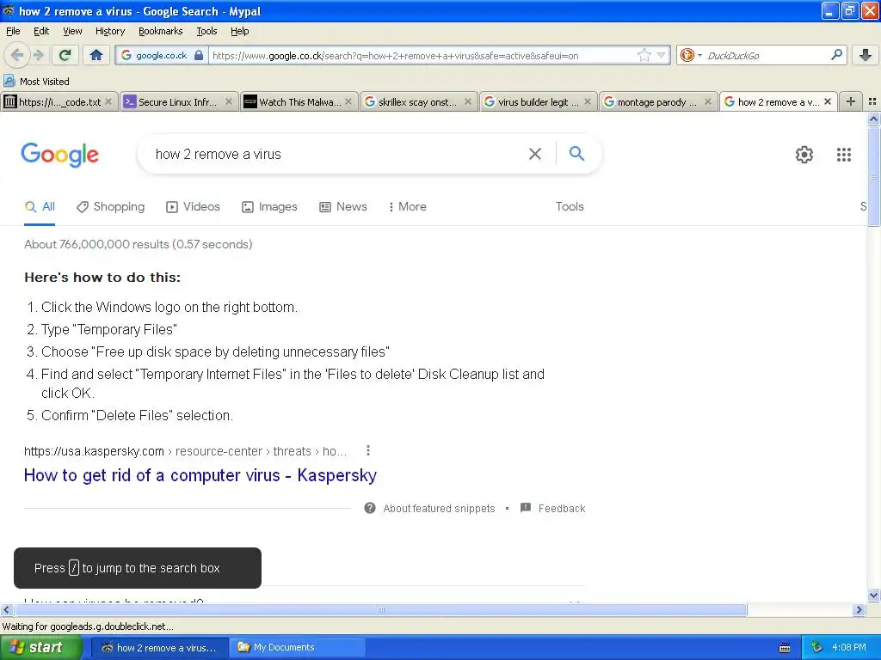Switch to the Secure Linux Infr... tab

177,101
